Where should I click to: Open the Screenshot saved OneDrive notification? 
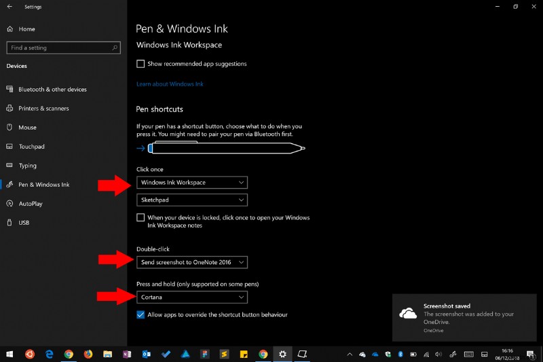pos(464,317)
